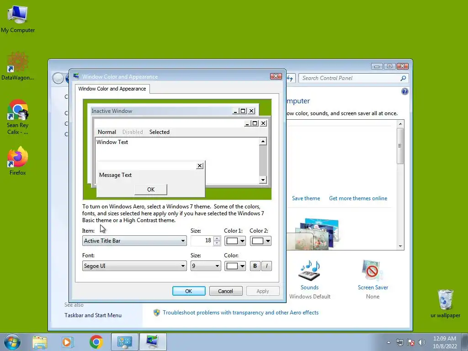468x351 pixels.
Task: Open Troubleshoot problems with transparency link
Action: (240, 313)
